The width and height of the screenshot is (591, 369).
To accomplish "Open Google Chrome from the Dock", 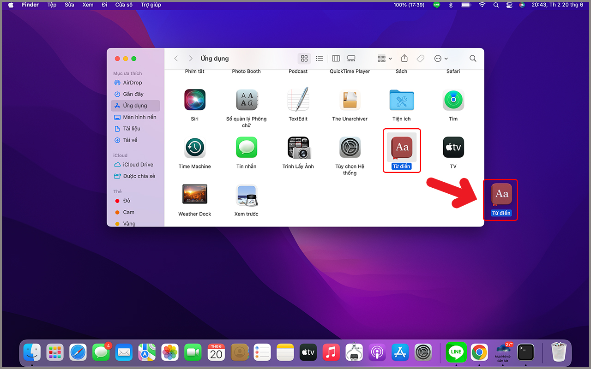I will click(x=480, y=353).
